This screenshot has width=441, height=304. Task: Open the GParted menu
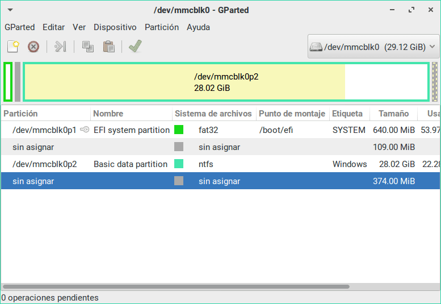20,27
